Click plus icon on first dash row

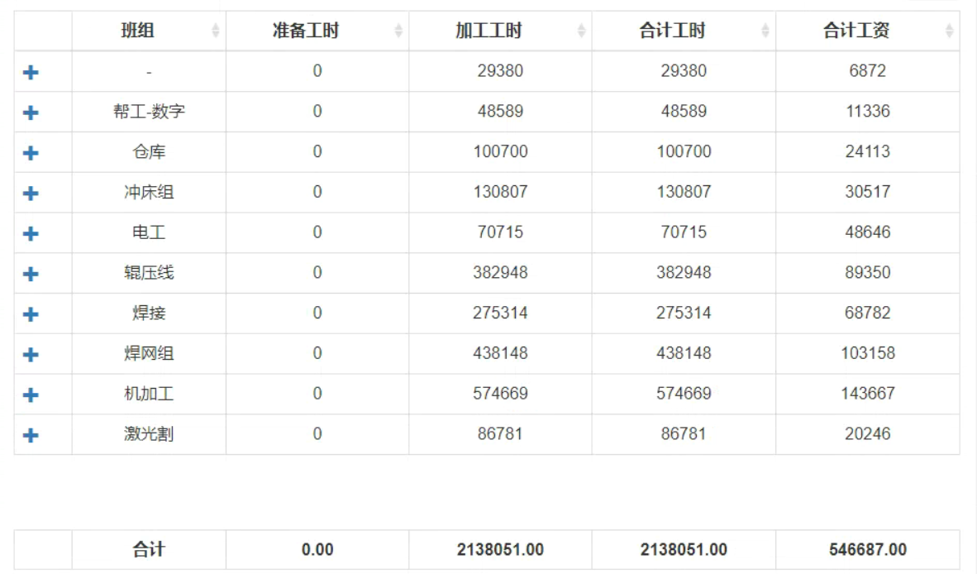tap(31, 73)
